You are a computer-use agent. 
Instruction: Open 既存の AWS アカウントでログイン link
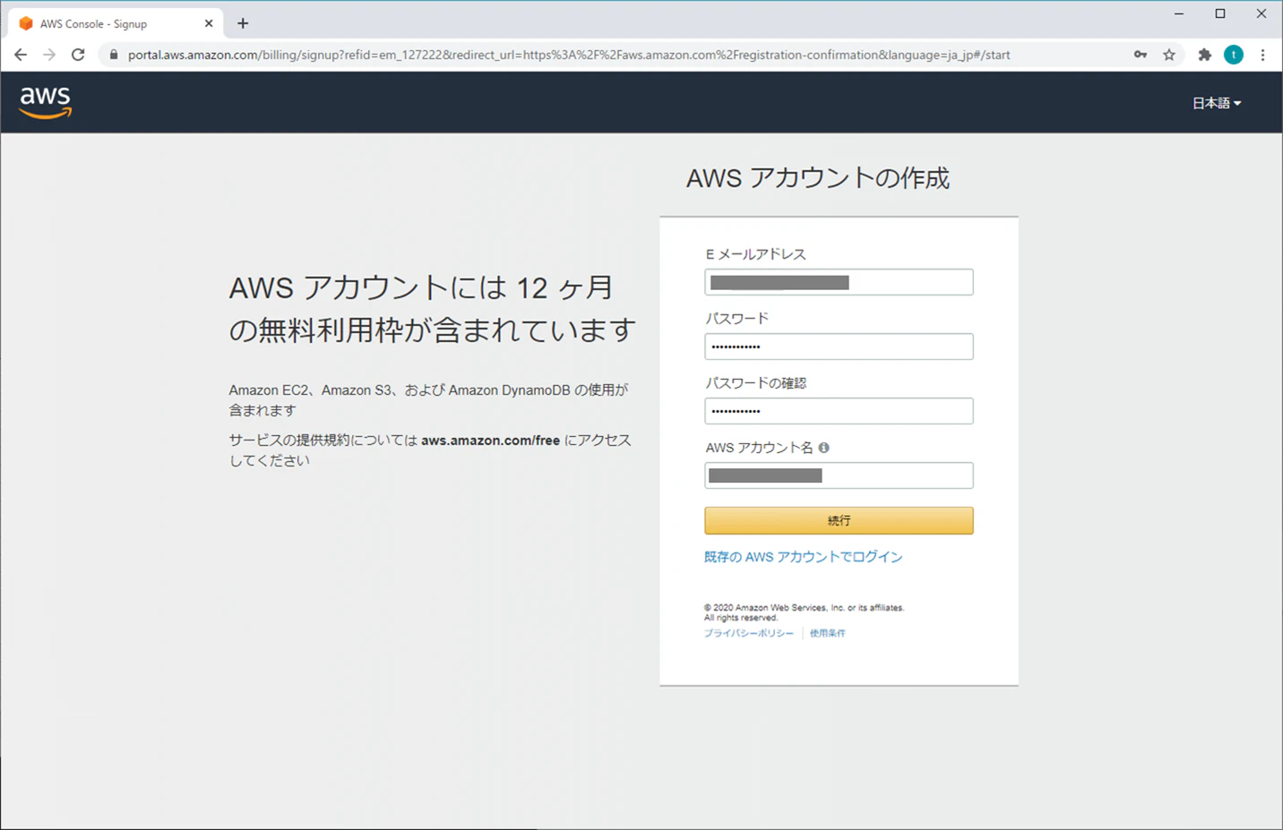(x=803, y=557)
